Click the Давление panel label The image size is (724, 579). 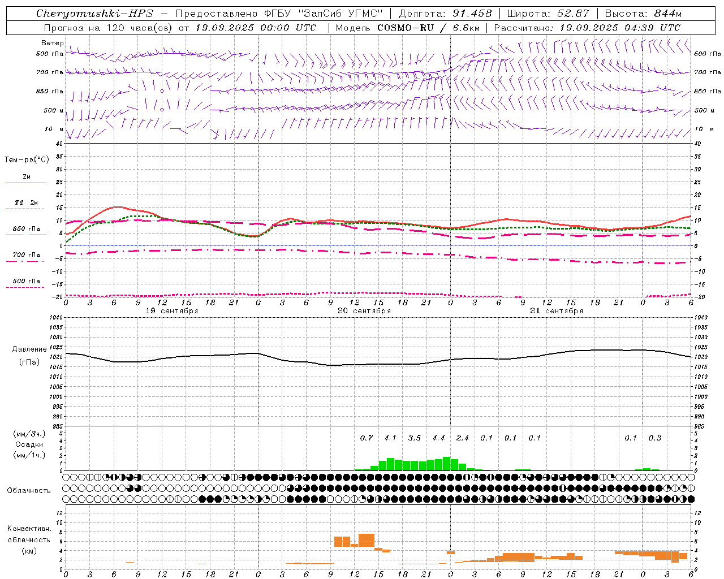tap(29, 349)
